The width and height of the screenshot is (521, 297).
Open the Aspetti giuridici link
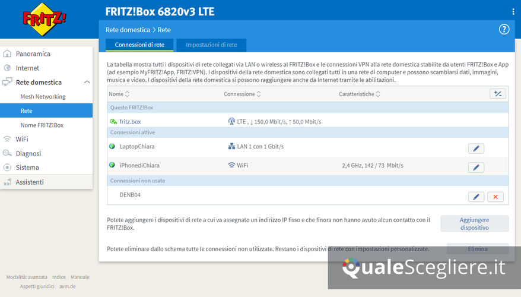click(37, 286)
